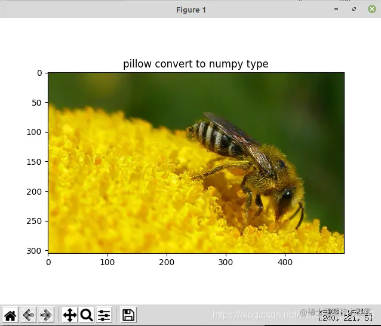Viewport: 381px width, 326px height.
Task: Click the plot title 'pillow convert to numpy type'
Action: click(196, 64)
